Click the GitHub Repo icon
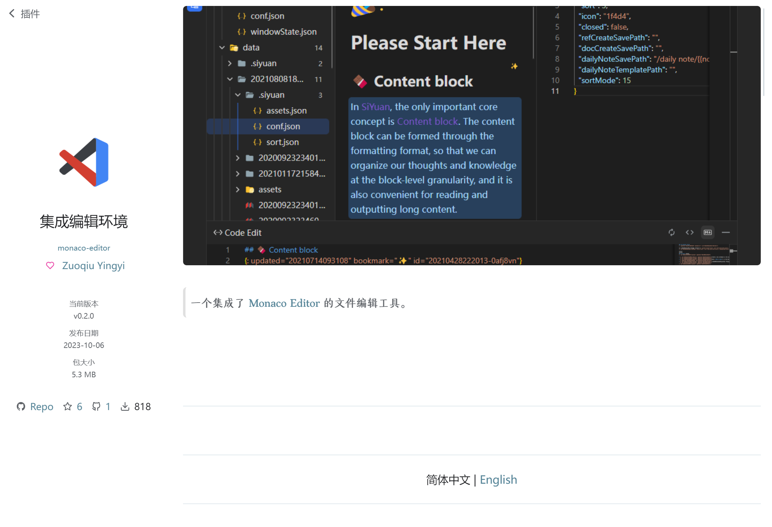The image size is (772, 527). coord(21,406)
